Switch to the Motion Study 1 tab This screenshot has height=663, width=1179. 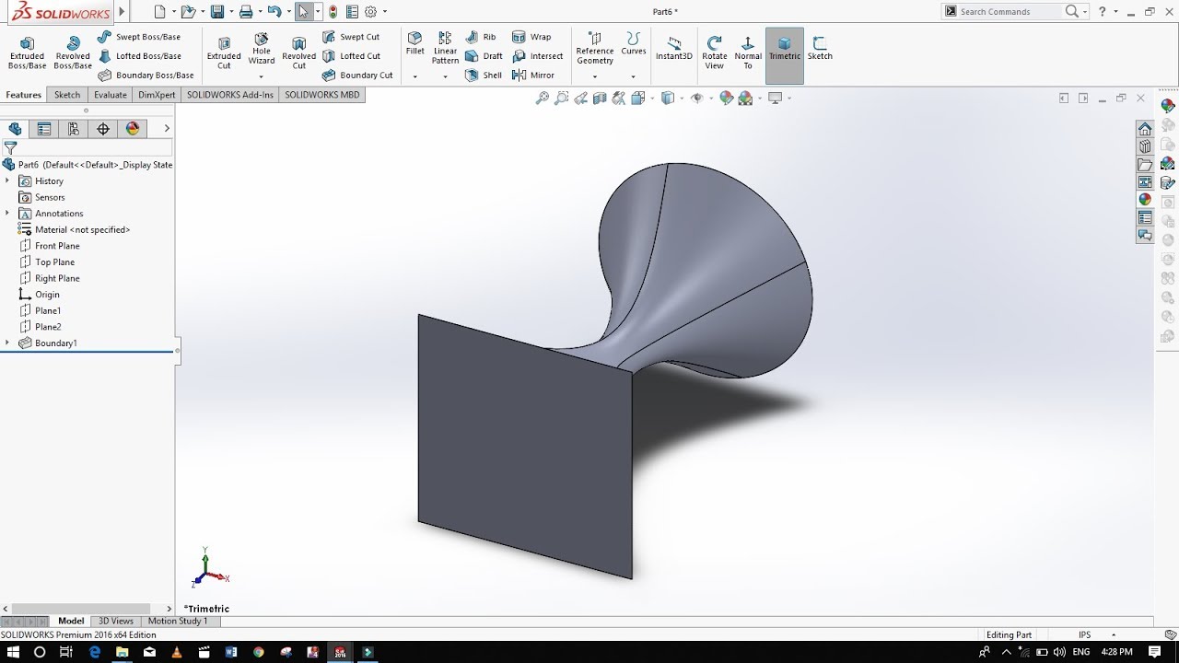[x=178, y=622]
